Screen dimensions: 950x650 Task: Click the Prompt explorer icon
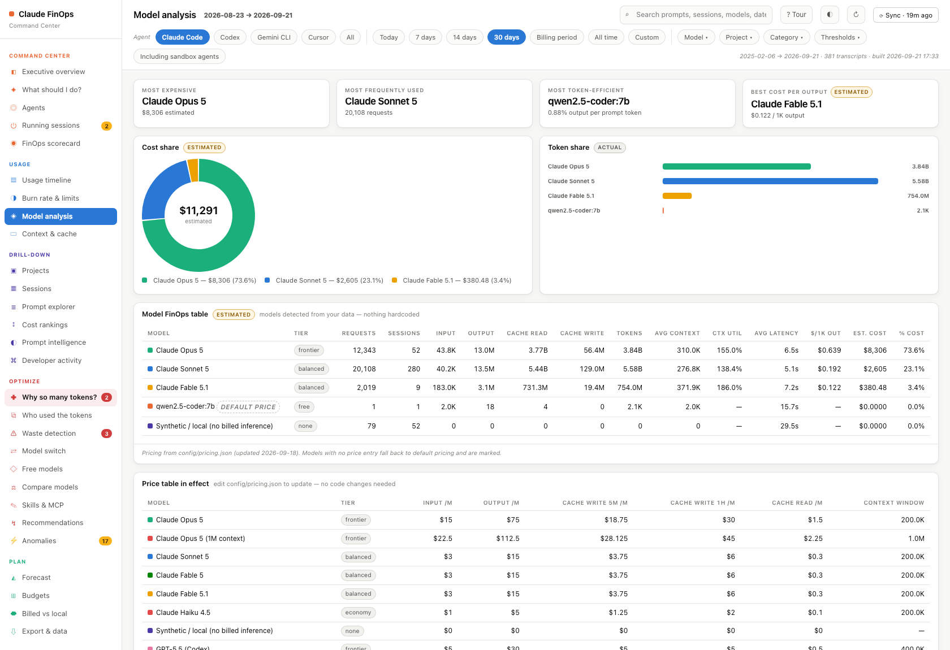tap(14, 307)
